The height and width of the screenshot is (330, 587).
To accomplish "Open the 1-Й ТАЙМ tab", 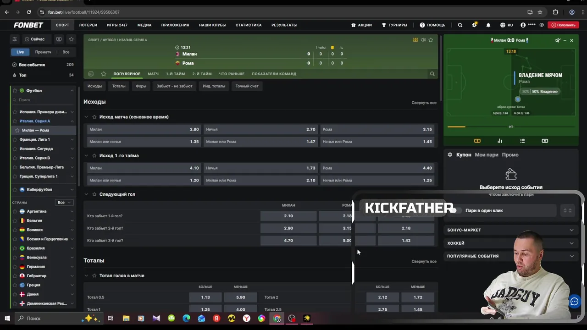I will tap(176, 74).
